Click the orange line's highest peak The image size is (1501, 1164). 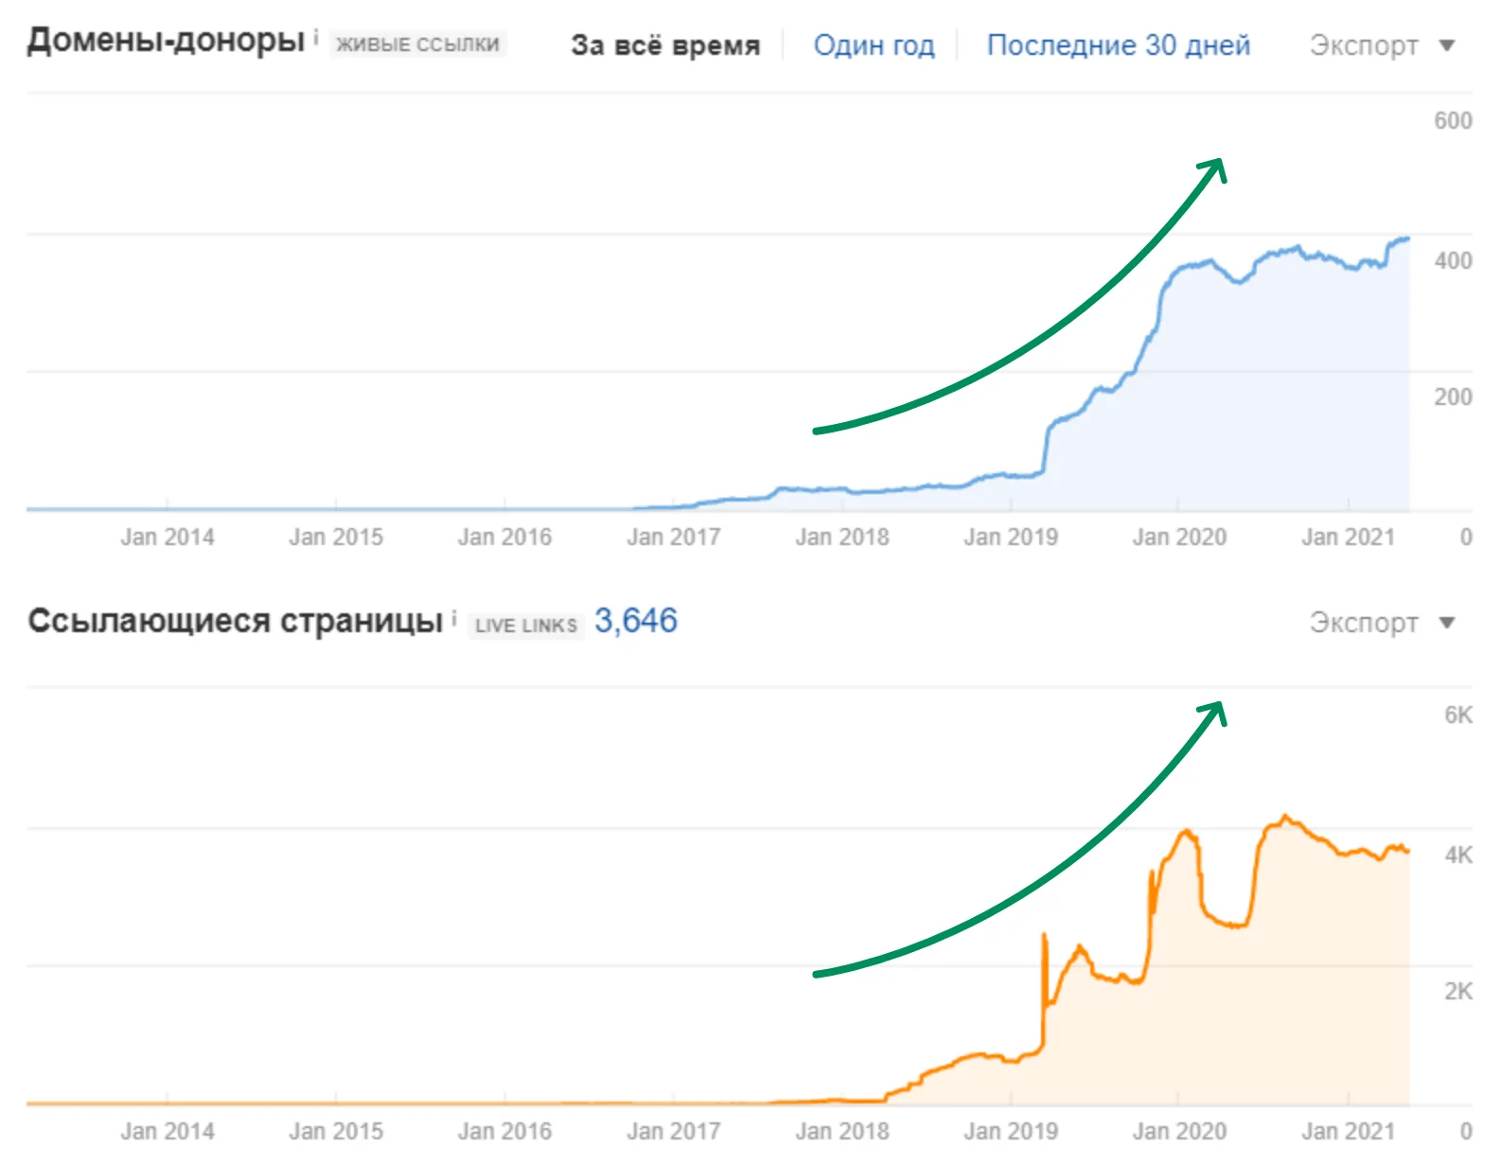pyautogui.click(x=1284, y=816)
